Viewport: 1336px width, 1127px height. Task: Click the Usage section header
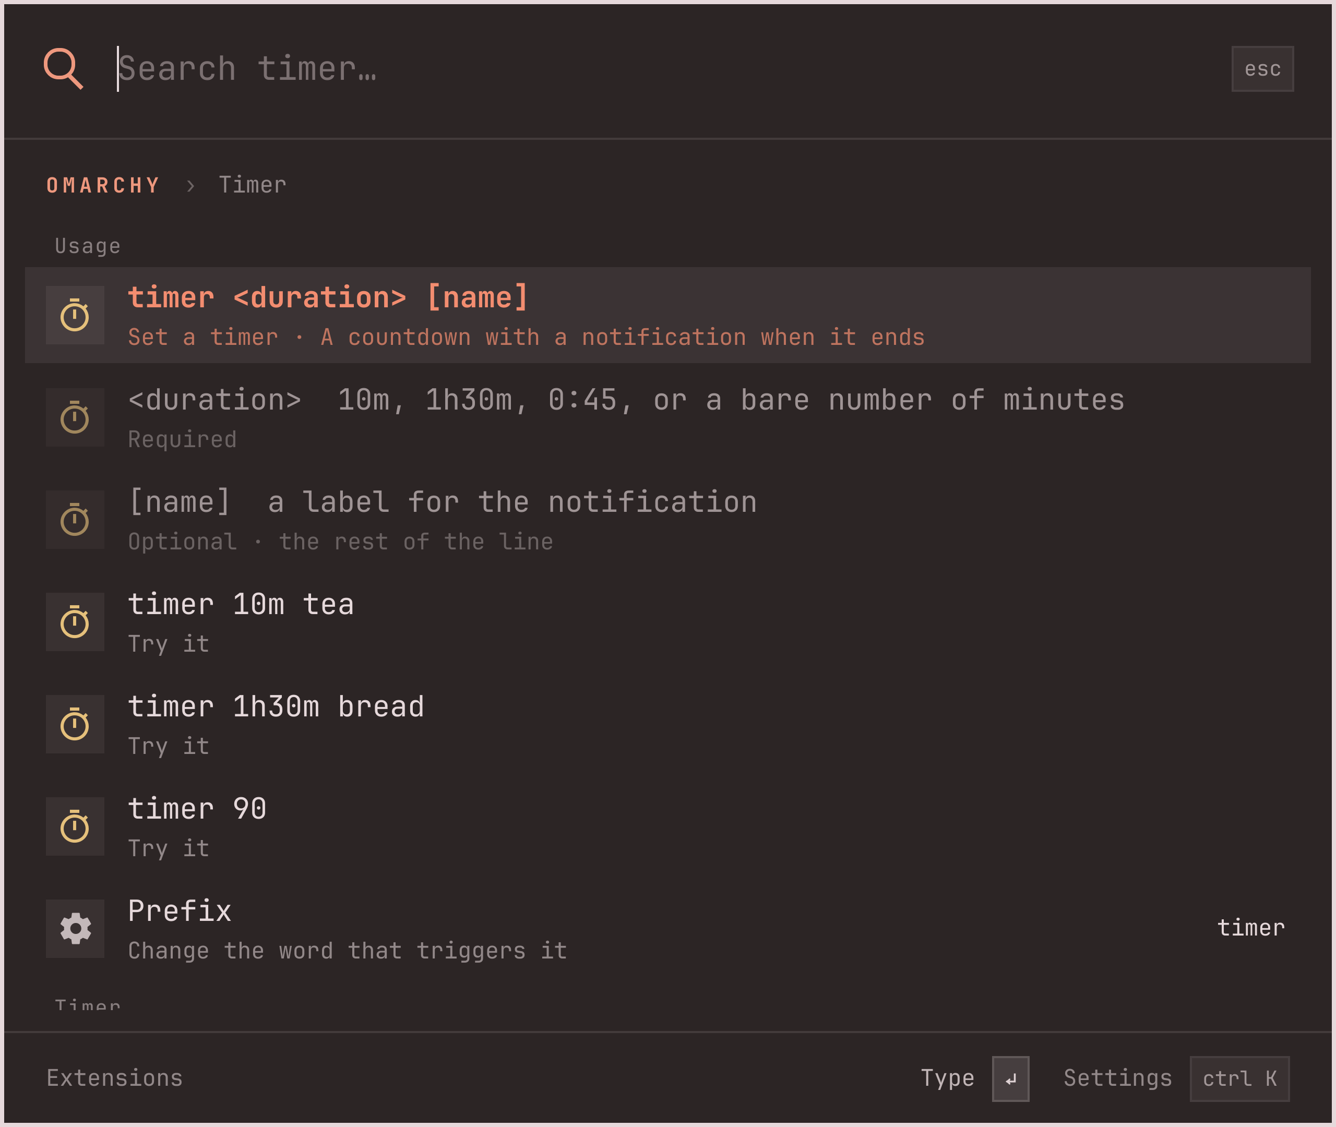tap(88, 247)
